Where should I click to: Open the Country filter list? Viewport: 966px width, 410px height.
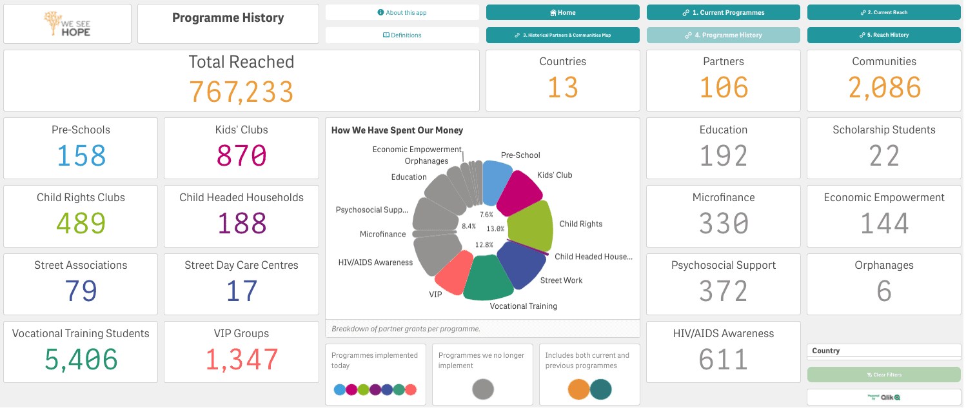(883, 351)
